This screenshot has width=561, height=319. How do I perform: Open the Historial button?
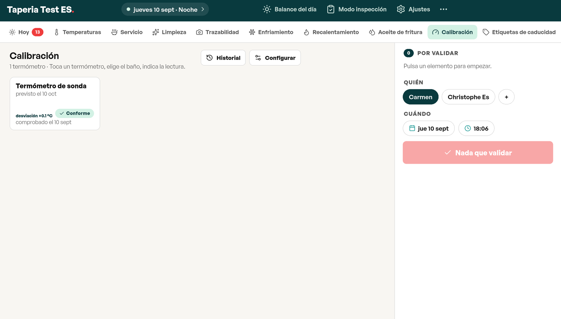coord(223,58)
